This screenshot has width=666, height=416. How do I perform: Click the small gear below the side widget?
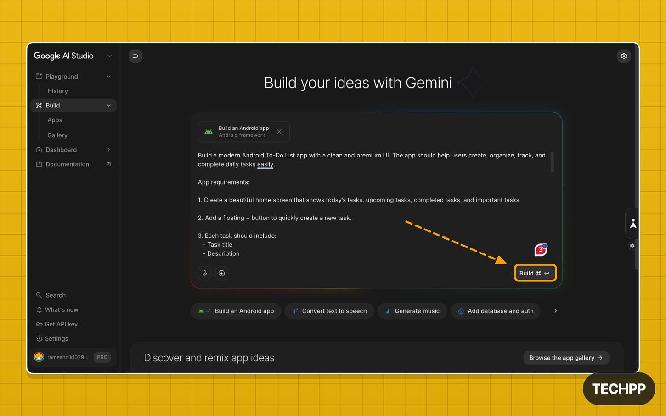[x=632, y=246]
